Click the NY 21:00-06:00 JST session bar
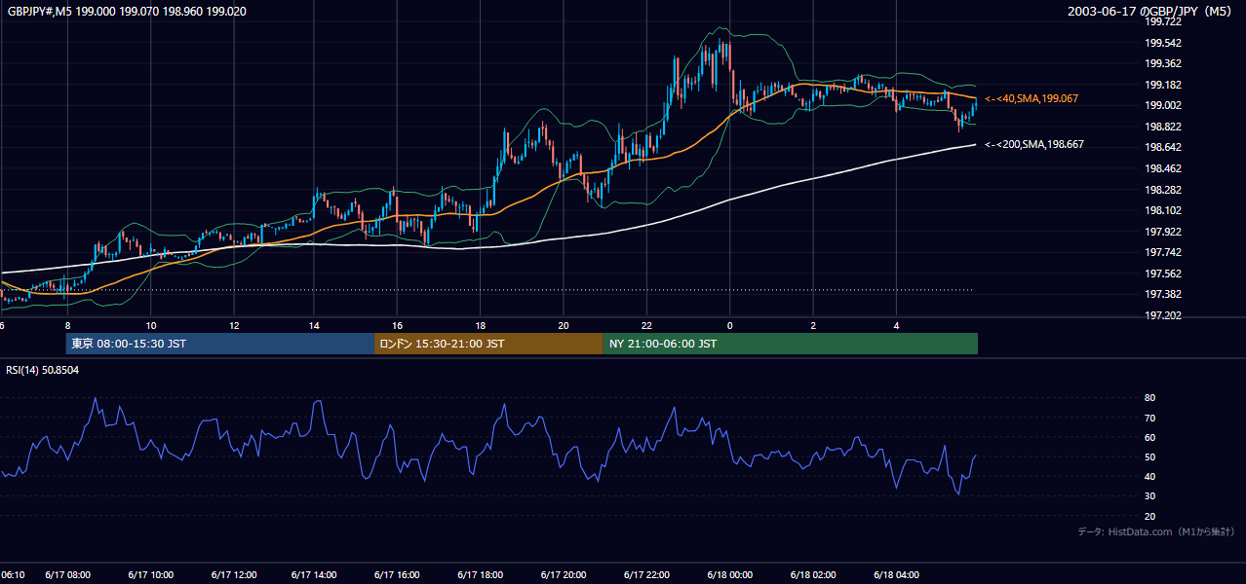 pos(791,344)
